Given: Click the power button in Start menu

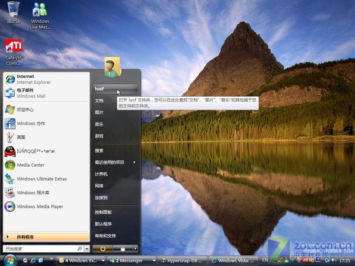Looking at the screenshot, I should click(x=103, y=249).
